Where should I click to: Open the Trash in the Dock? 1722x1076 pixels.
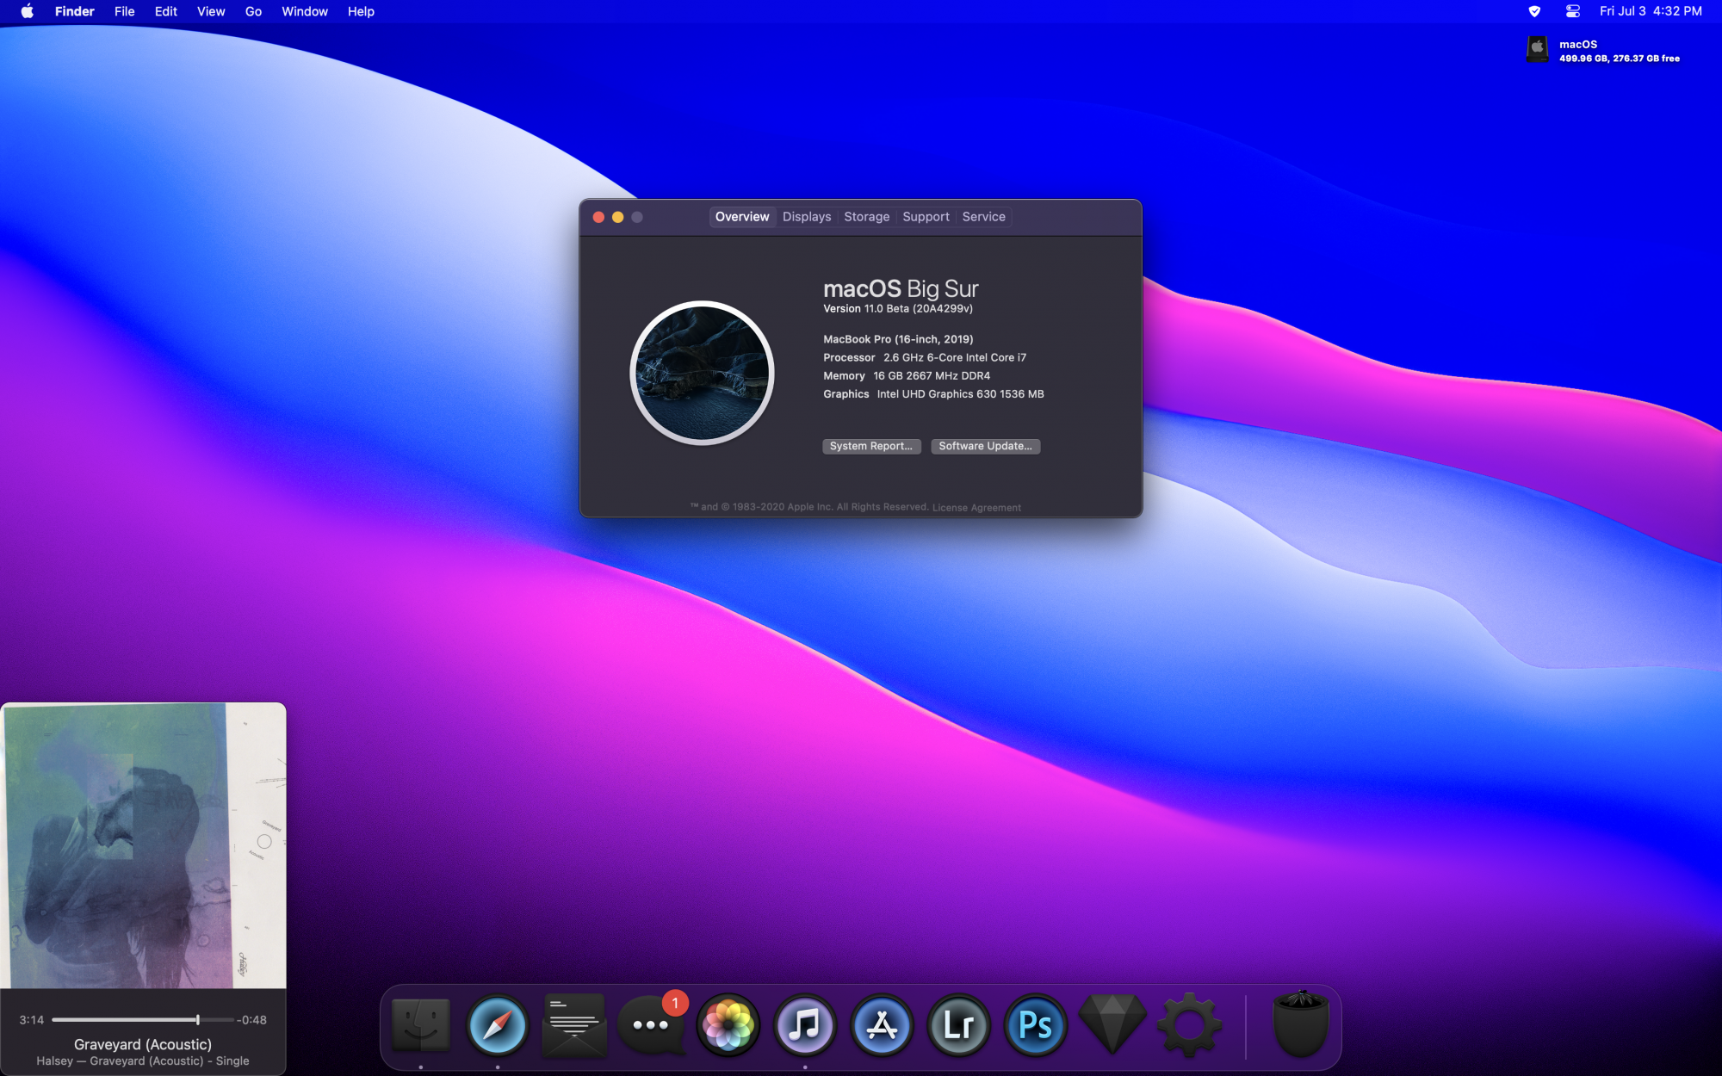1301,1023
